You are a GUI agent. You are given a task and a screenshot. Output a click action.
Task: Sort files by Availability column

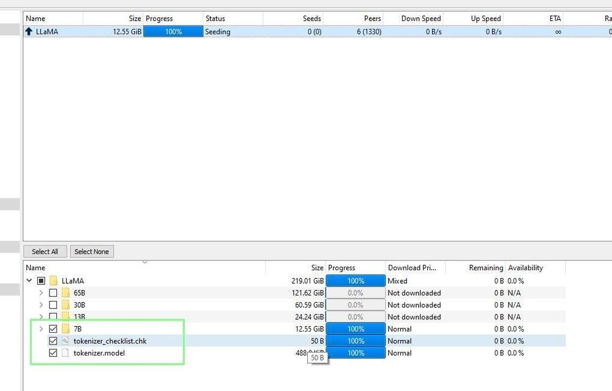click(x=536, y=268)
